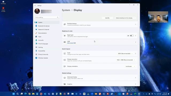
Task: Open the Windows Start menu
Action: pos(14,94)
